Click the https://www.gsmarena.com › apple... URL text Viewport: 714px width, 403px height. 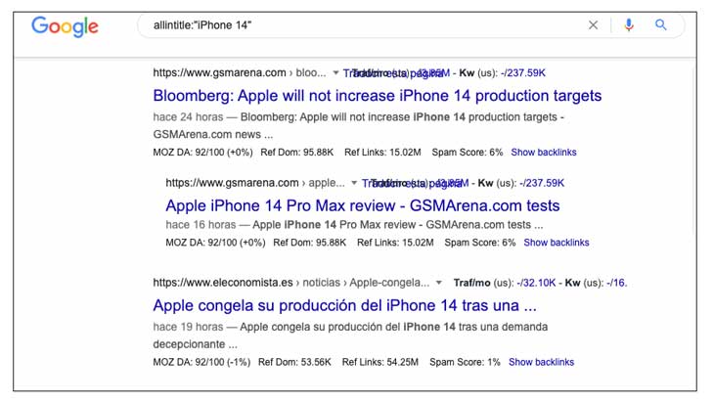coord(255,183)
